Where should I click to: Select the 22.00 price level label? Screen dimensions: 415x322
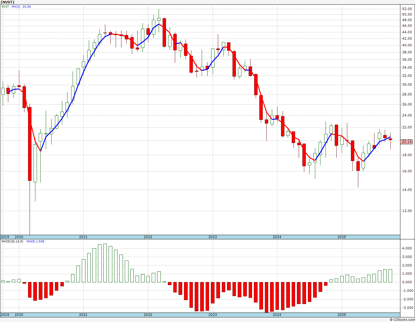pos(407,127)
